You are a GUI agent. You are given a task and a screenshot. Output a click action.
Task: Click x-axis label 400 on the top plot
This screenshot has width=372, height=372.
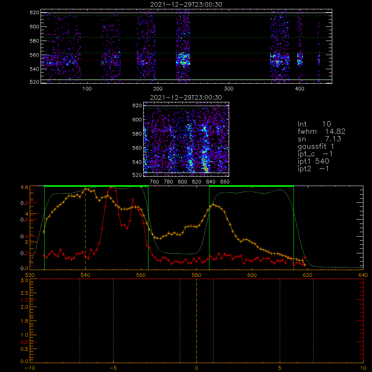[299, 89]
